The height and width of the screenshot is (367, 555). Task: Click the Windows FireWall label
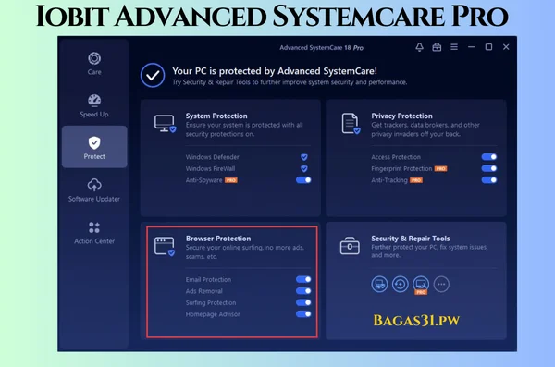click(x=210, y=169)
